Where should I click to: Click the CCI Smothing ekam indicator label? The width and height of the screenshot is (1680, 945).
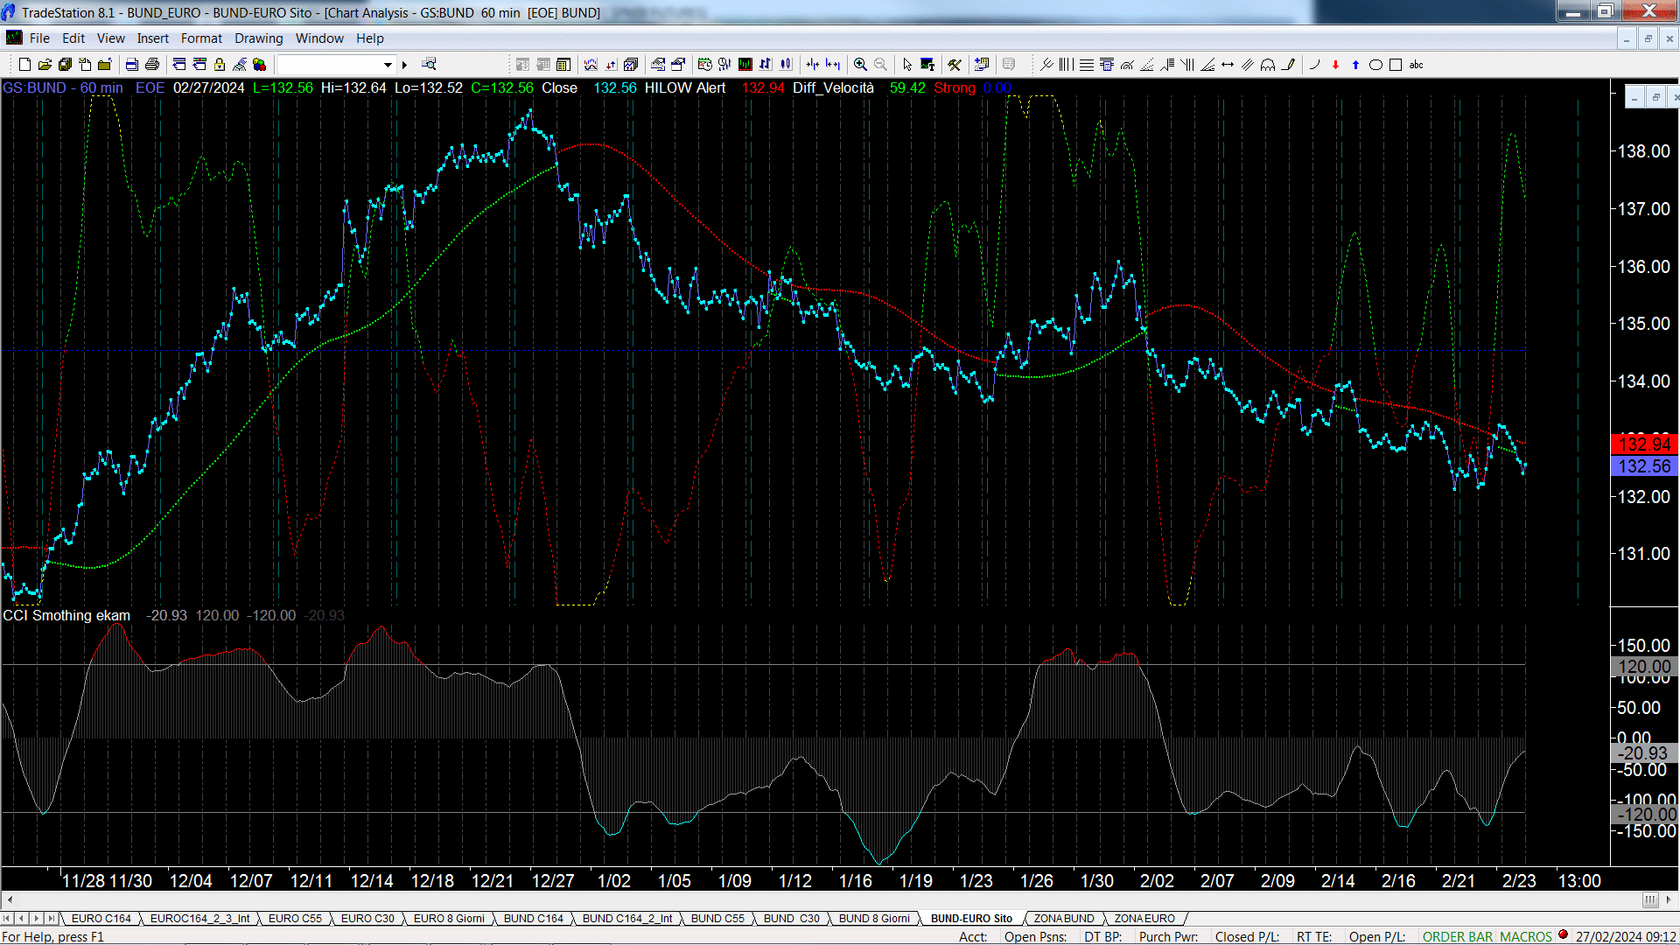tap(66, 616)
